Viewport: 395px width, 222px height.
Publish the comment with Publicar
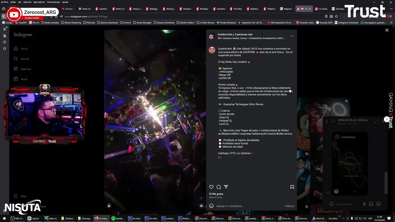pyautogui.click(x=289, y=206)
